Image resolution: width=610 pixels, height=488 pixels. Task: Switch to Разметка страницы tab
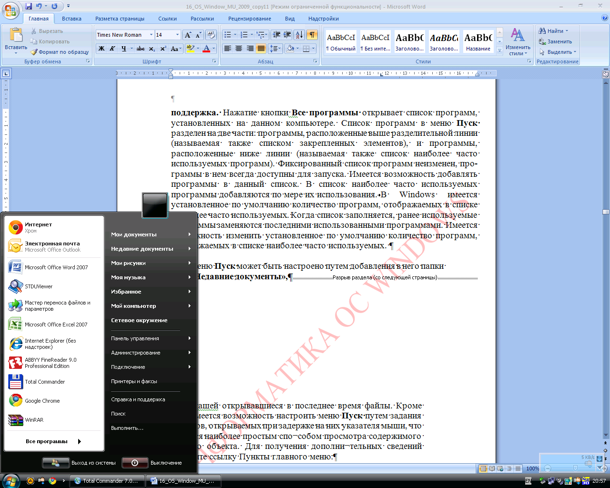click(x=120, y=19)
